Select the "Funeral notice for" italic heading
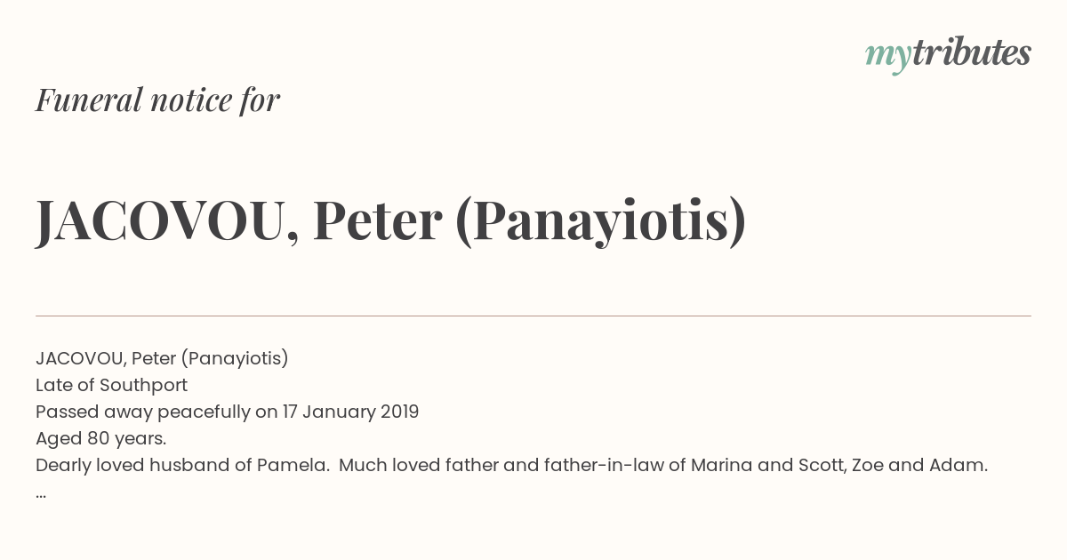Viewport: 1067px width, 560px height. 158,100
